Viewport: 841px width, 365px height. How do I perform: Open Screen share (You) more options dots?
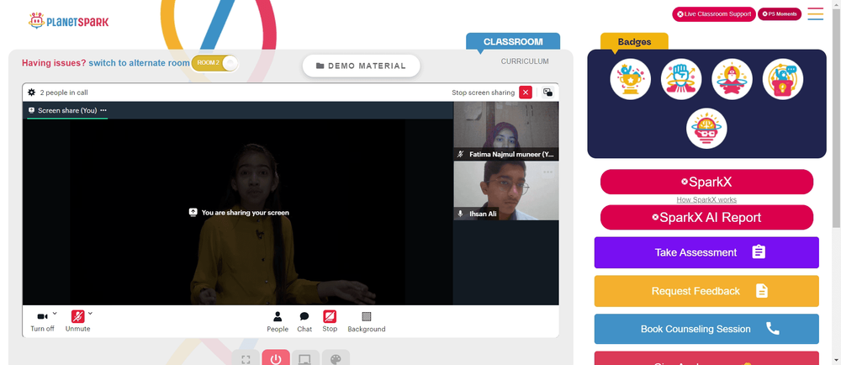point(103,110)
